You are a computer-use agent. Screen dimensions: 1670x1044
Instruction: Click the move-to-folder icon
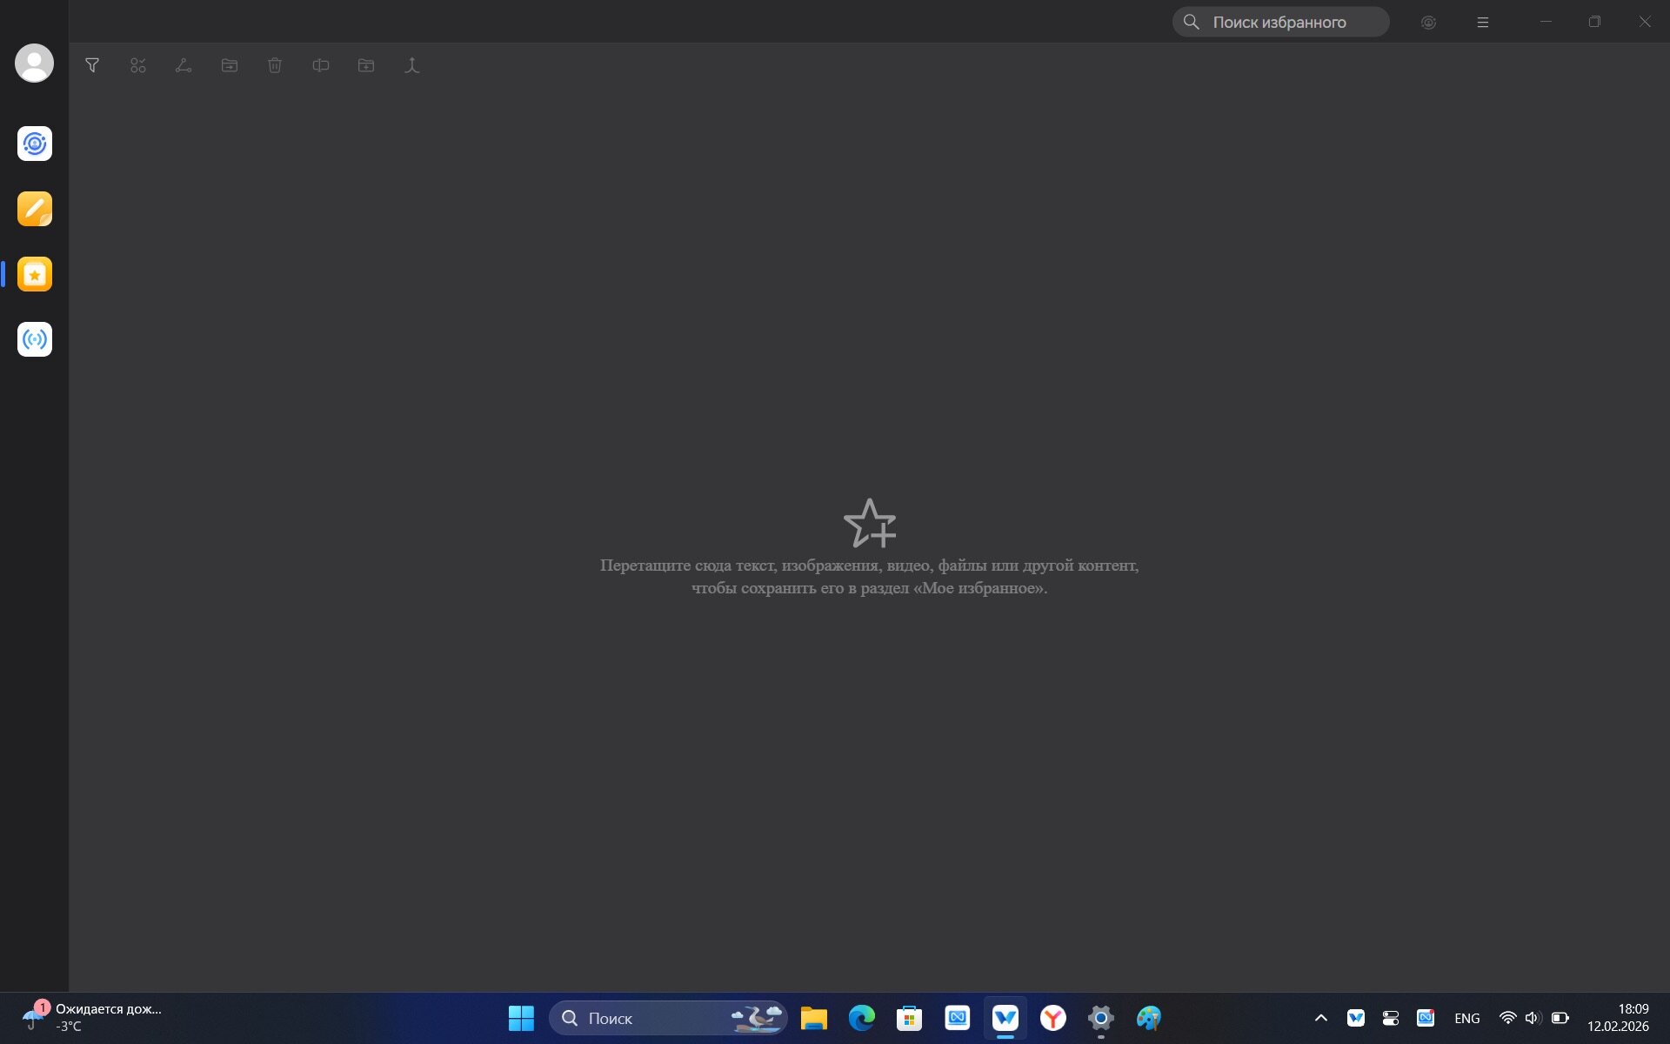[230, 65]
